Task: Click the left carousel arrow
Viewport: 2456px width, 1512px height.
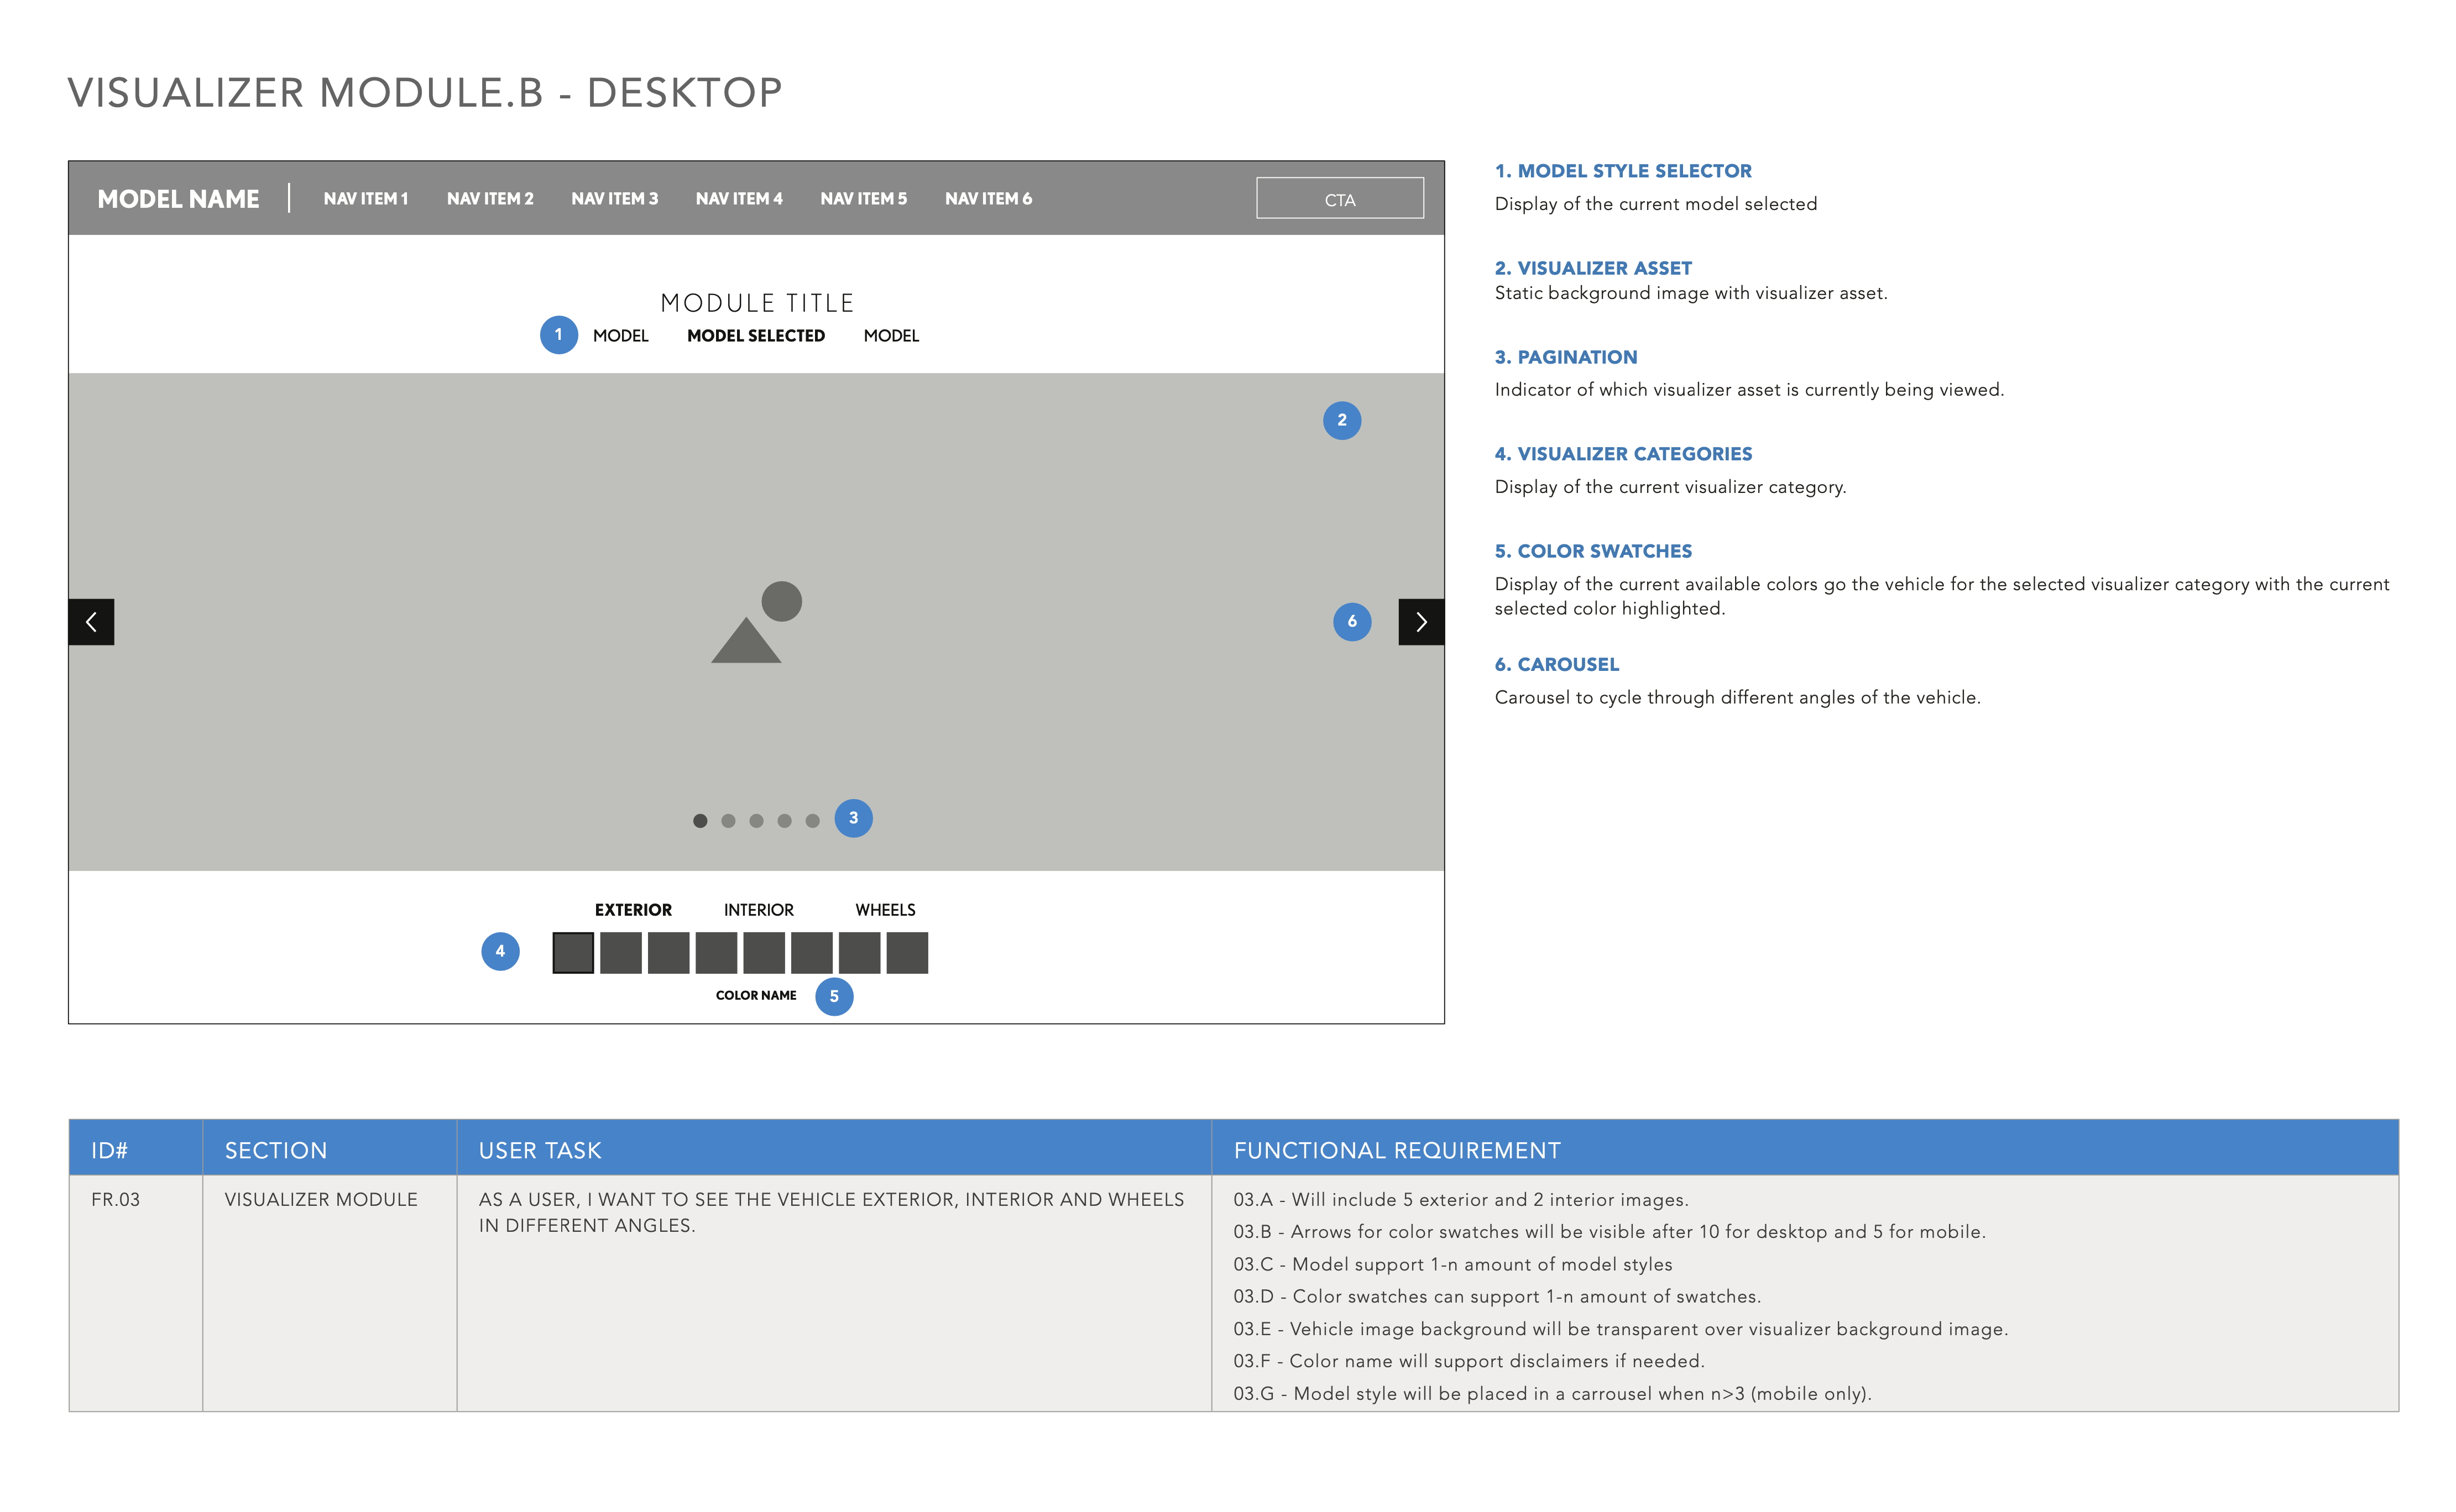Action: (93, 622)
